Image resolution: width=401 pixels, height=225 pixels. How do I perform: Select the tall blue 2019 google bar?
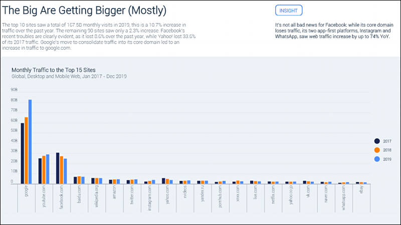point(30,141)
